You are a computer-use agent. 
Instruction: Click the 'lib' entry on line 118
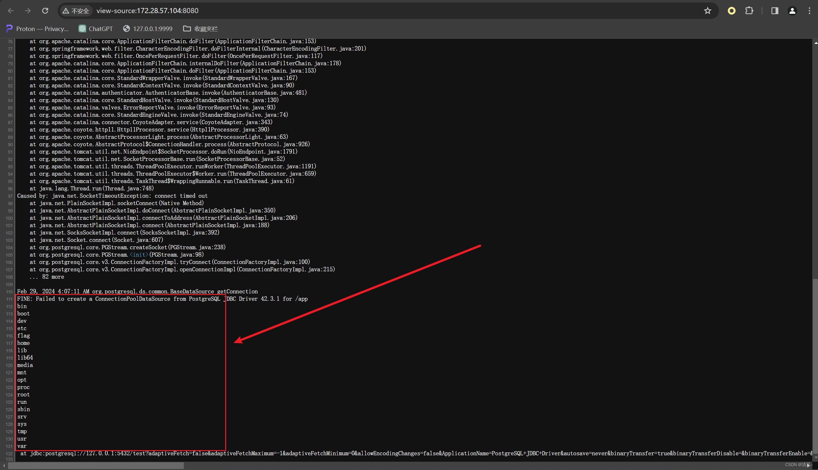click(22, 350)
